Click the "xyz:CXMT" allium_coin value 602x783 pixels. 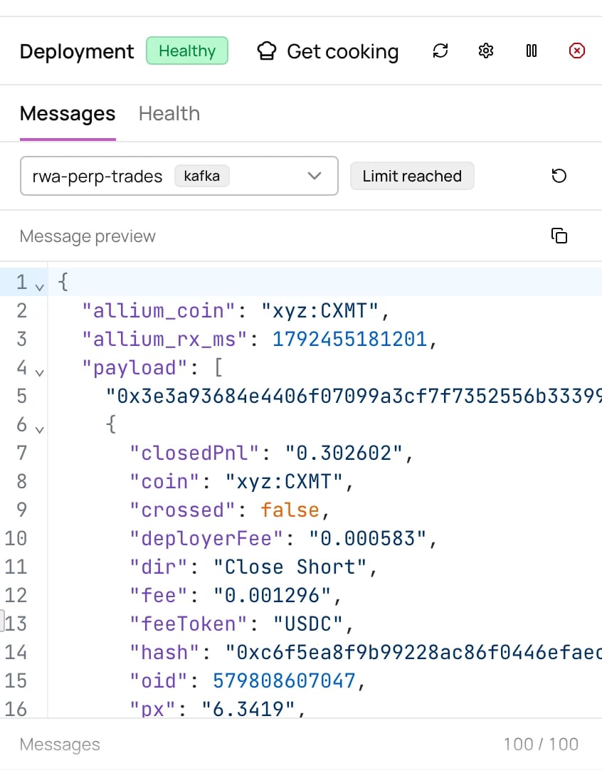[x=320, y=311]
